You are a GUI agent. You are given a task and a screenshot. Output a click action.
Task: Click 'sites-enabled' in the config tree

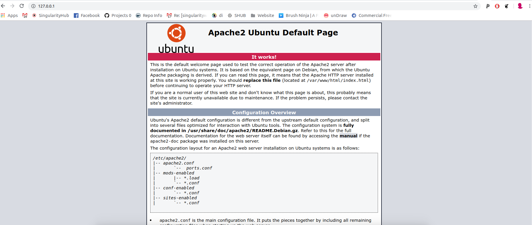tap(180, 198)
